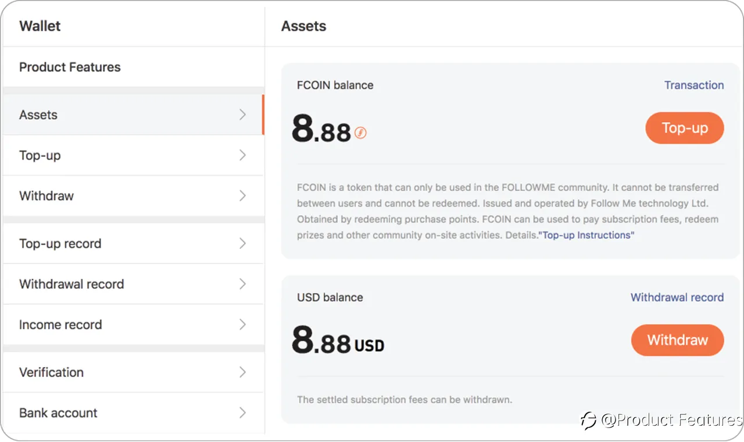Image resolution: width=744 pixels, height=442 pixels.
Task: Open Top-up record in the sidebar
Action: click(133, 244)
